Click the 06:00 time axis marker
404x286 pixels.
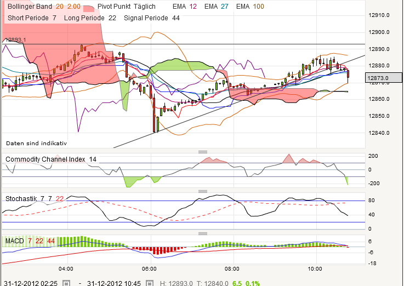149,269
